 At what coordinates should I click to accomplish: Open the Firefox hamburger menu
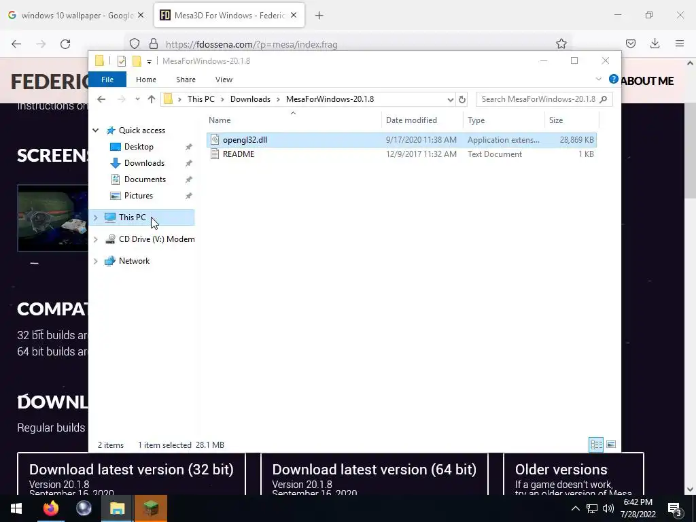[x=680, y=43]
